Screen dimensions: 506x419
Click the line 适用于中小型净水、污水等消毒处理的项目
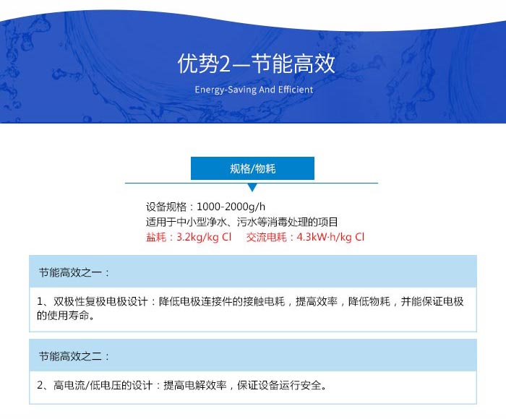[x=241, y=222]
